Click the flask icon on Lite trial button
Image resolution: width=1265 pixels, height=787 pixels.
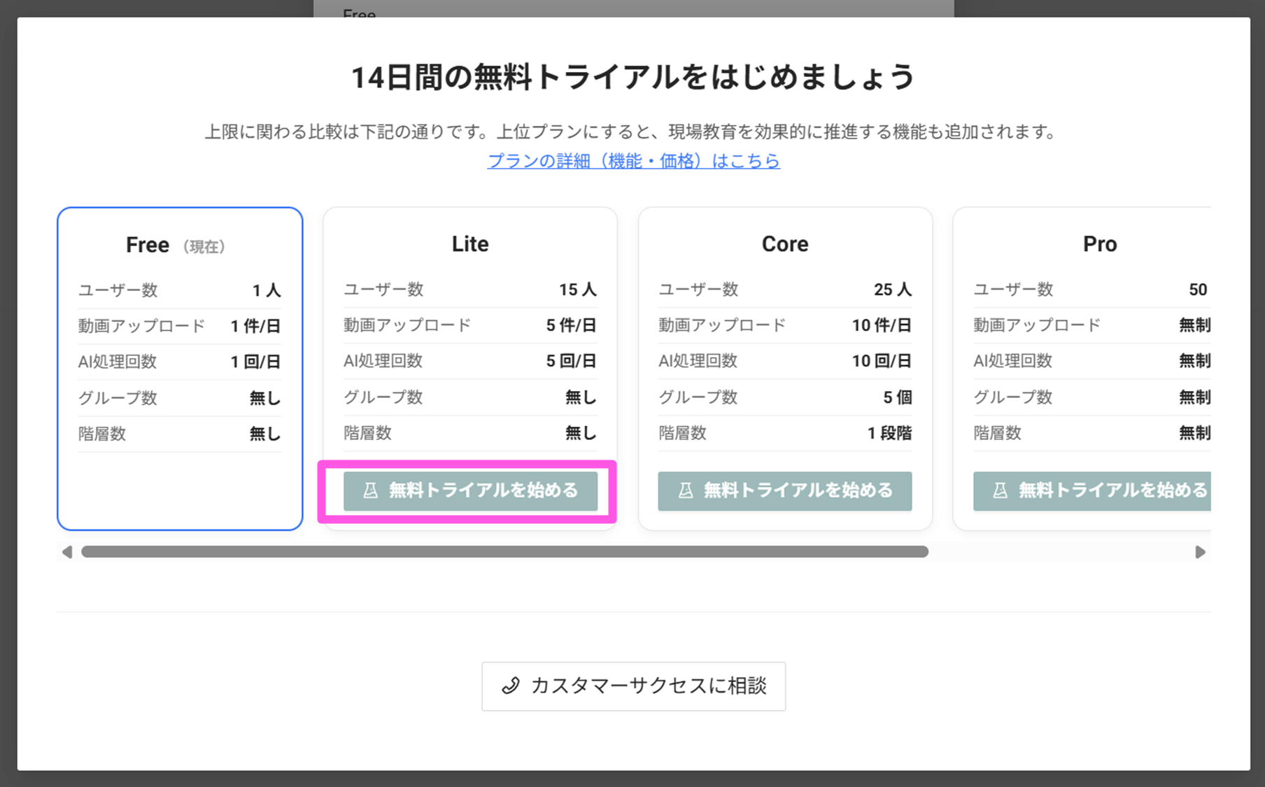[370, 491]
